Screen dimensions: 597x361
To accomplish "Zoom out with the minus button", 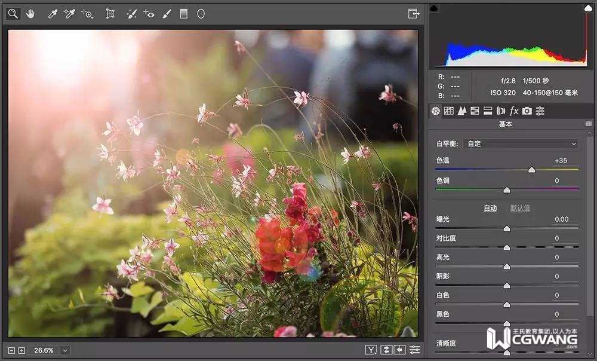I will tap(11, 350).
